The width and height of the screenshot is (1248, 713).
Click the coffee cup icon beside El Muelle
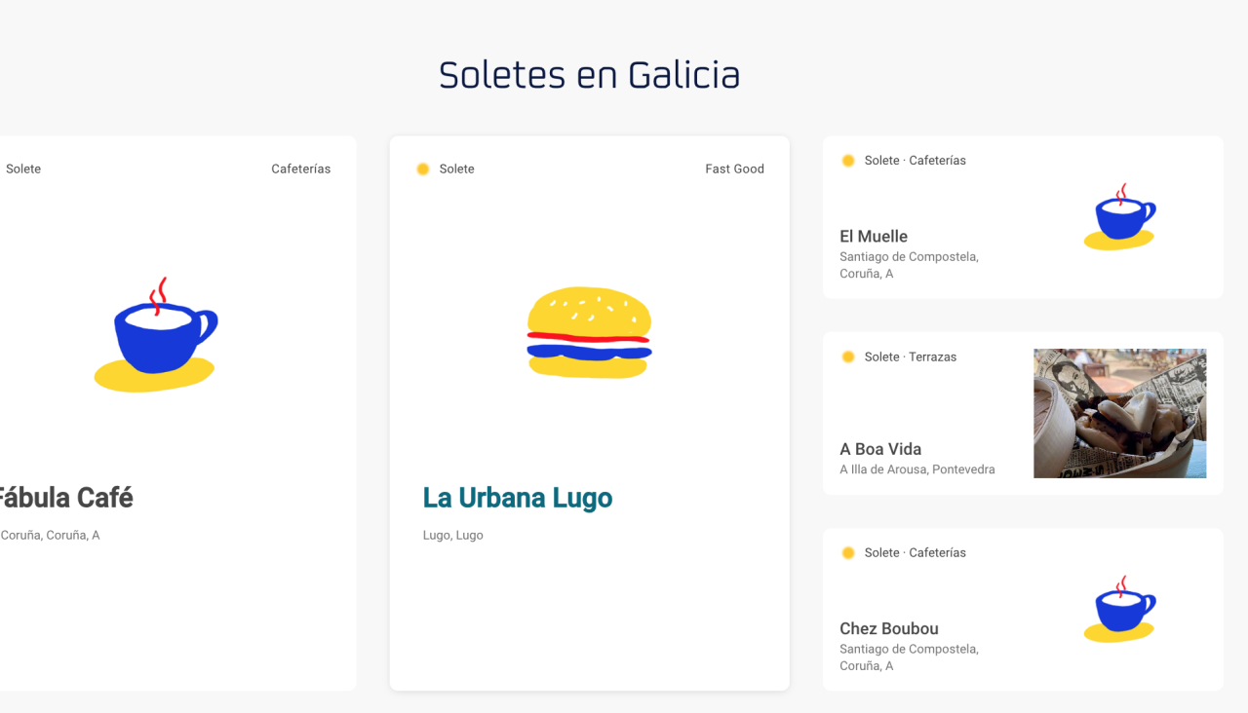pos(1119,217)
